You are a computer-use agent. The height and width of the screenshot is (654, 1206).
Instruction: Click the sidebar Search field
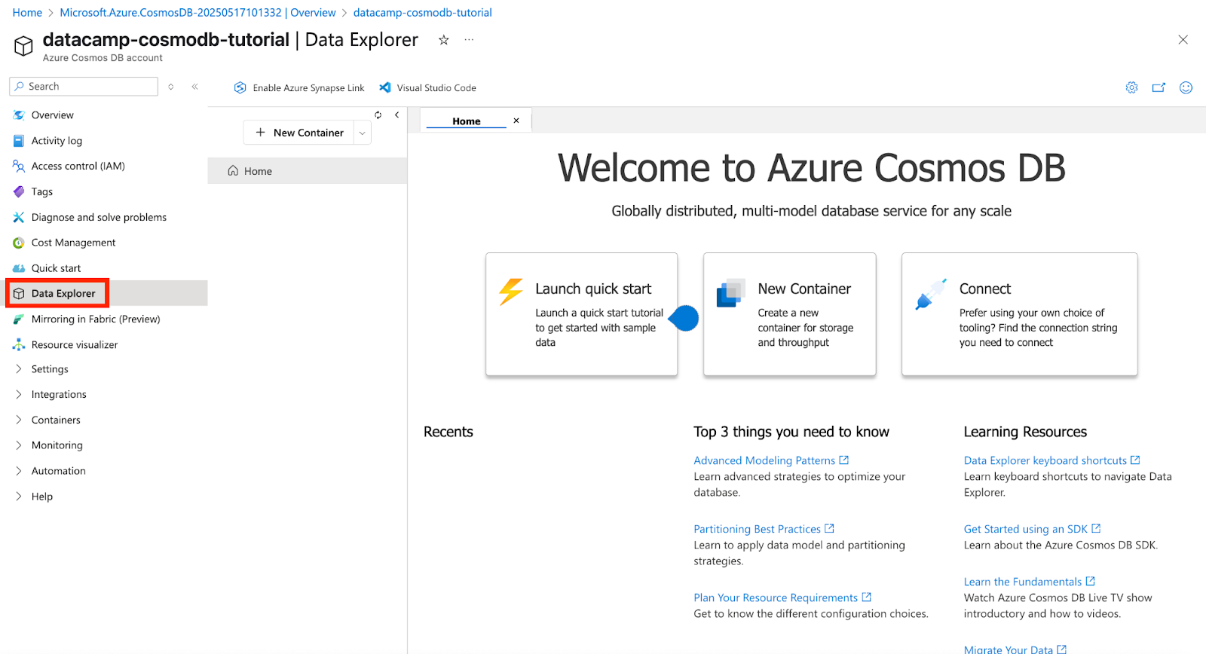84,87
